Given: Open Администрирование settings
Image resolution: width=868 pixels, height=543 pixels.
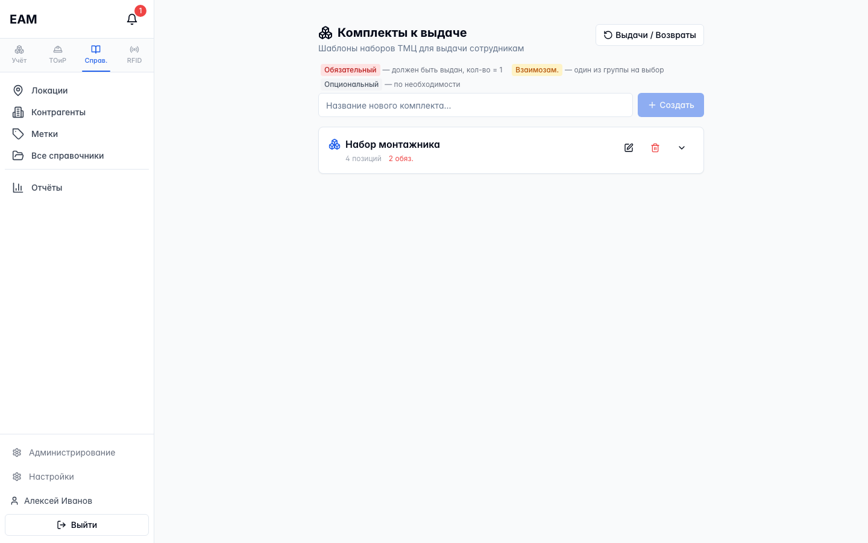Looking at the screenshot, I should click(77, 453).
